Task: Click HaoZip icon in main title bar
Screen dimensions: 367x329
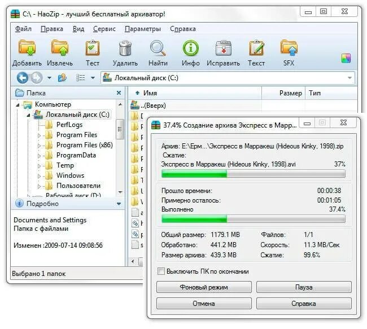Action: coord(15,14)
